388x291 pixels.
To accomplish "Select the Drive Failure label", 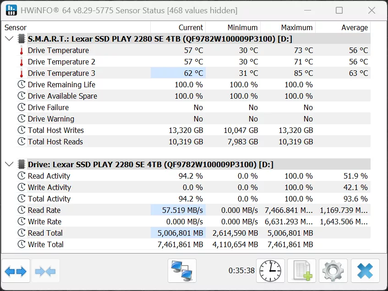I will (x=48, y=107).
